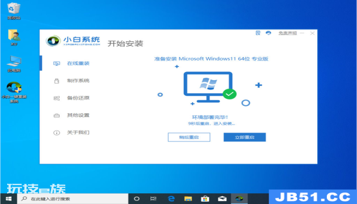This screenshot has height=204, width=357.
Task: Click the toolbox icon beside 其他设置
Action: tap(57, 116)
